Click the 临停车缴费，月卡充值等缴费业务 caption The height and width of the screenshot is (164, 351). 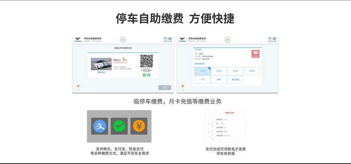tap(177, 101)
